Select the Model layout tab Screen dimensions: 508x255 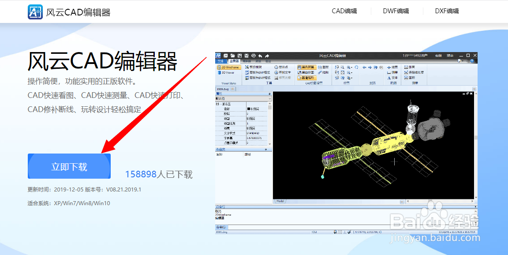point(280,201)
